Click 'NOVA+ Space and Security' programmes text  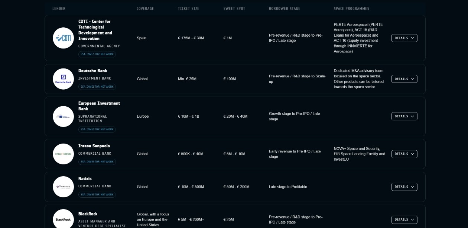360,154
